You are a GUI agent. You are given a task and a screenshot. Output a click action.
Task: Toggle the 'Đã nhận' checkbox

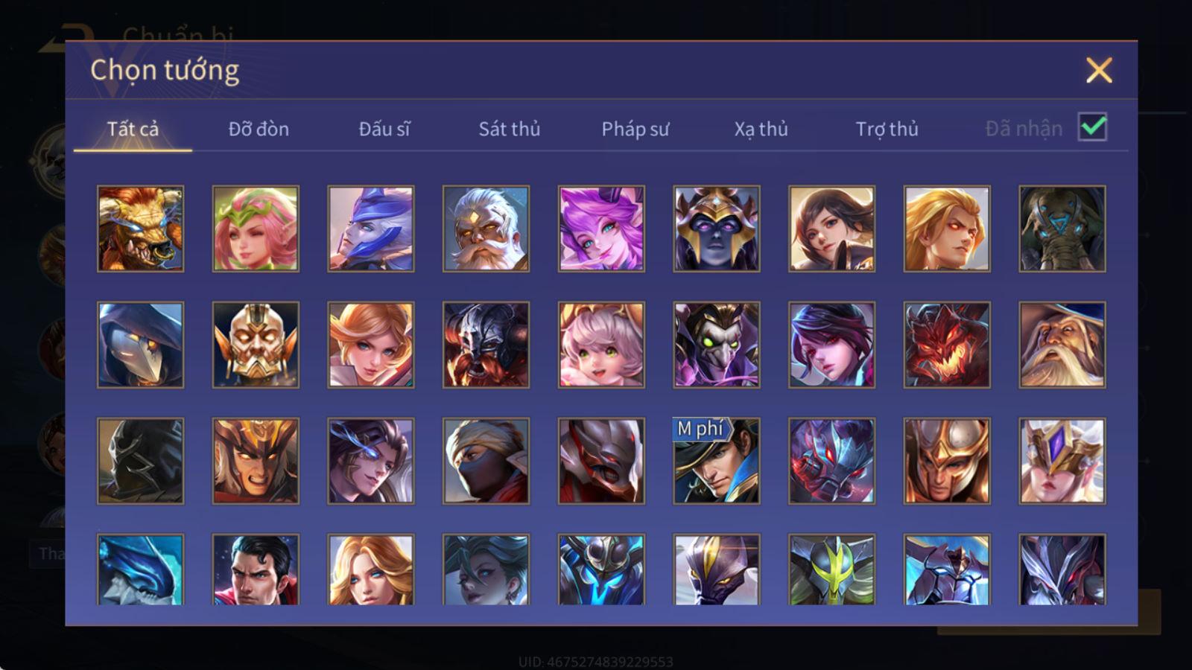click(1092, 127)
